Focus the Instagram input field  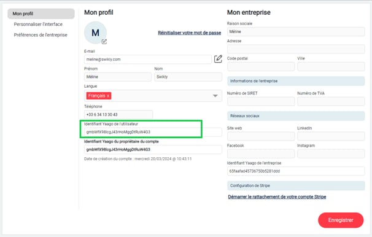tap(331, 153)
